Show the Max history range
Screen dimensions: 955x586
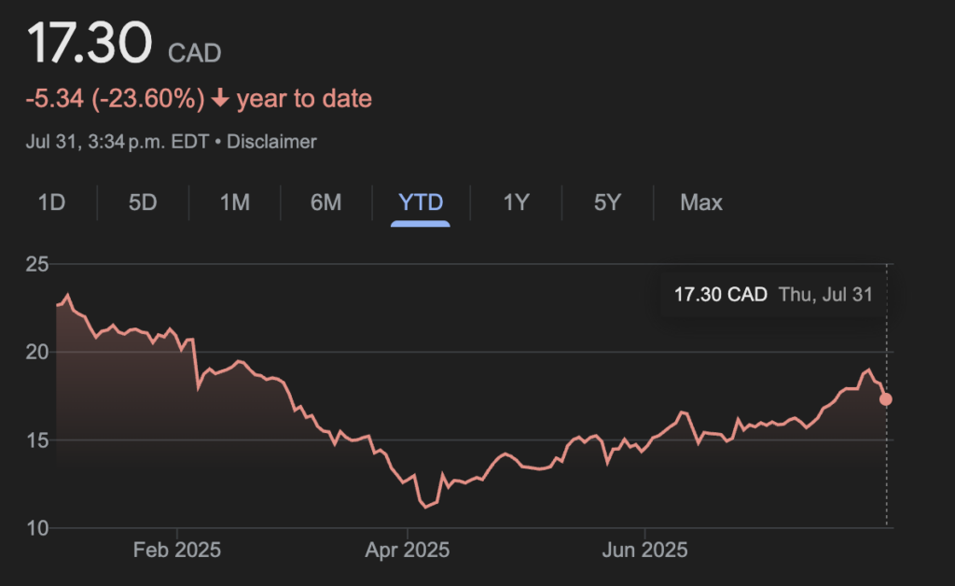(x=701, y=202)
